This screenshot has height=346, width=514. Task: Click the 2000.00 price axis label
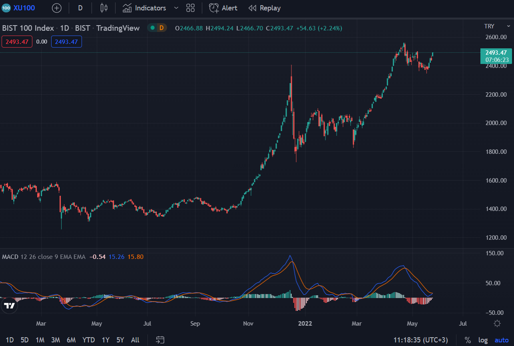point(496,123)
